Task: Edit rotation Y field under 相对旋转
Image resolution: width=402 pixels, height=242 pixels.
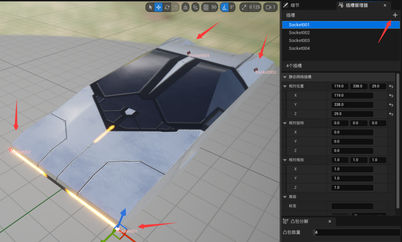Action: tap(352, 142)
